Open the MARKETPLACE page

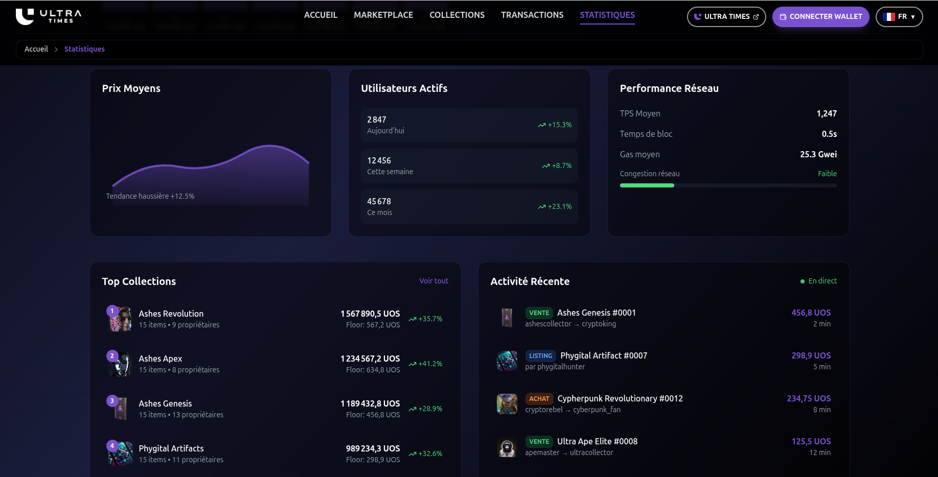(383, 15)
